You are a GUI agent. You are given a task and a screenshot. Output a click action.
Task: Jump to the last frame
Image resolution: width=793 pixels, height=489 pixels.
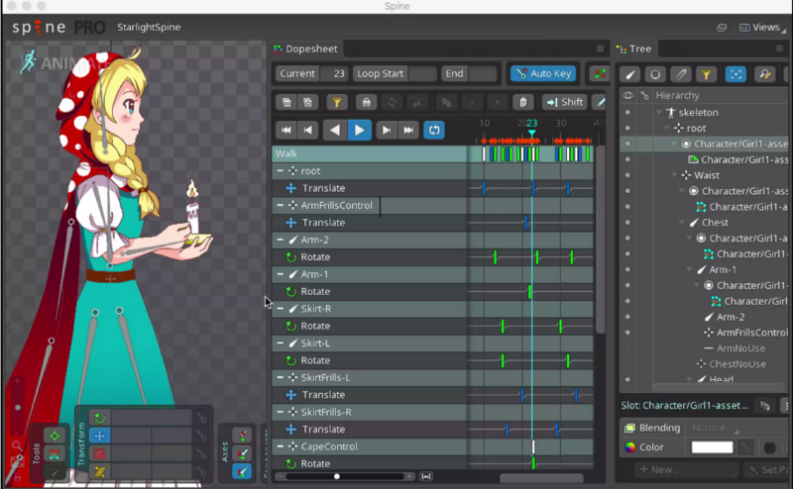408,130
